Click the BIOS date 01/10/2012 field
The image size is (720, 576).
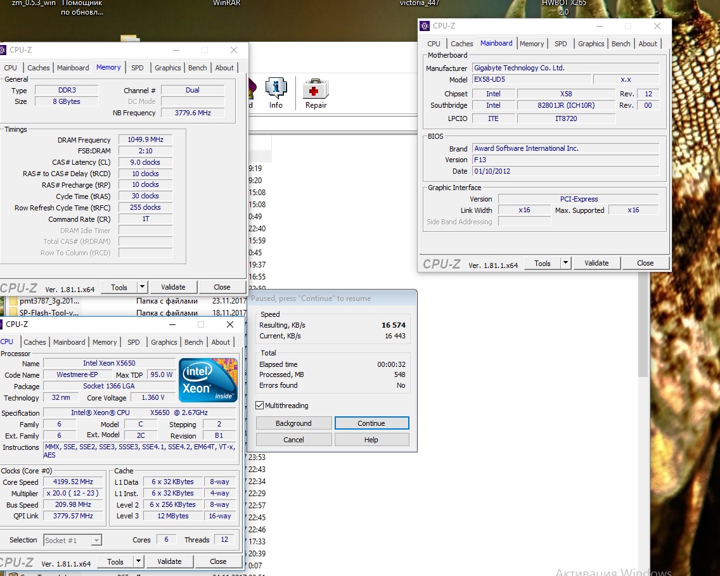(x=566, y=171)
